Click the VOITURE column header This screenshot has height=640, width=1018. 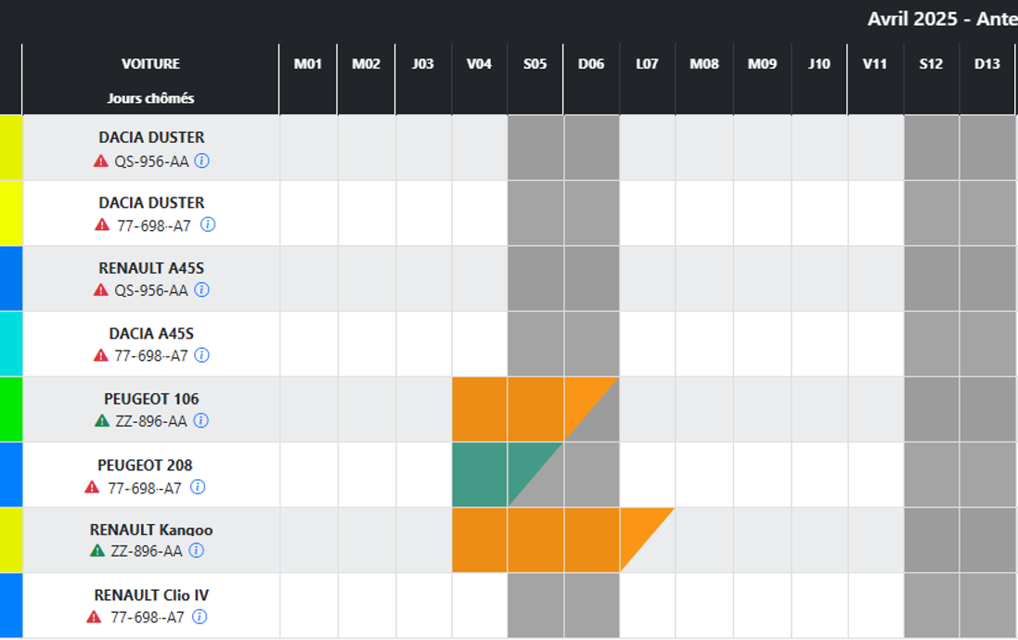(x=150, y=64)
